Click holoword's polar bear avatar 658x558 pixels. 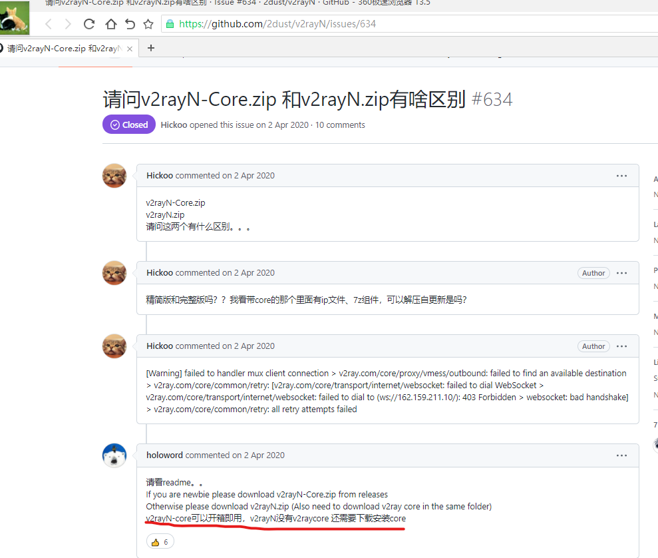point(114,455)
